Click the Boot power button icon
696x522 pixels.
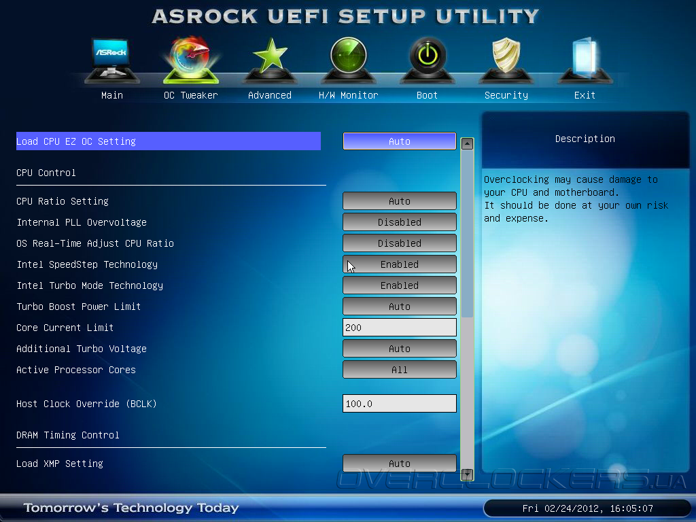428,60
